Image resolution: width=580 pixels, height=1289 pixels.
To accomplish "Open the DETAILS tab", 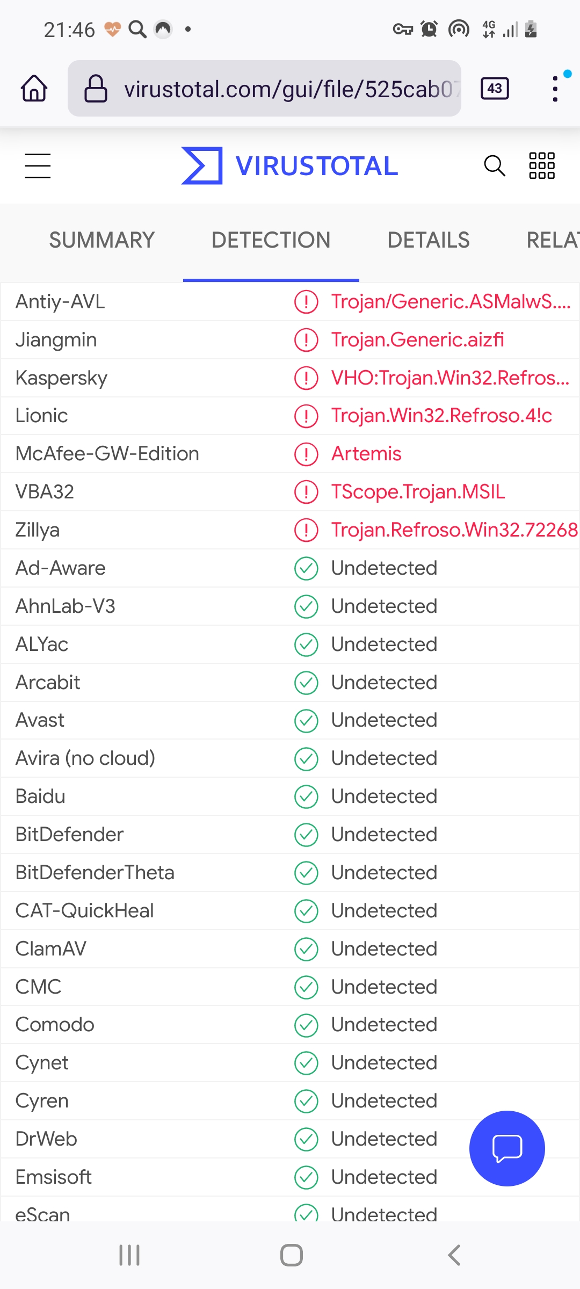I will coord(429,240).
